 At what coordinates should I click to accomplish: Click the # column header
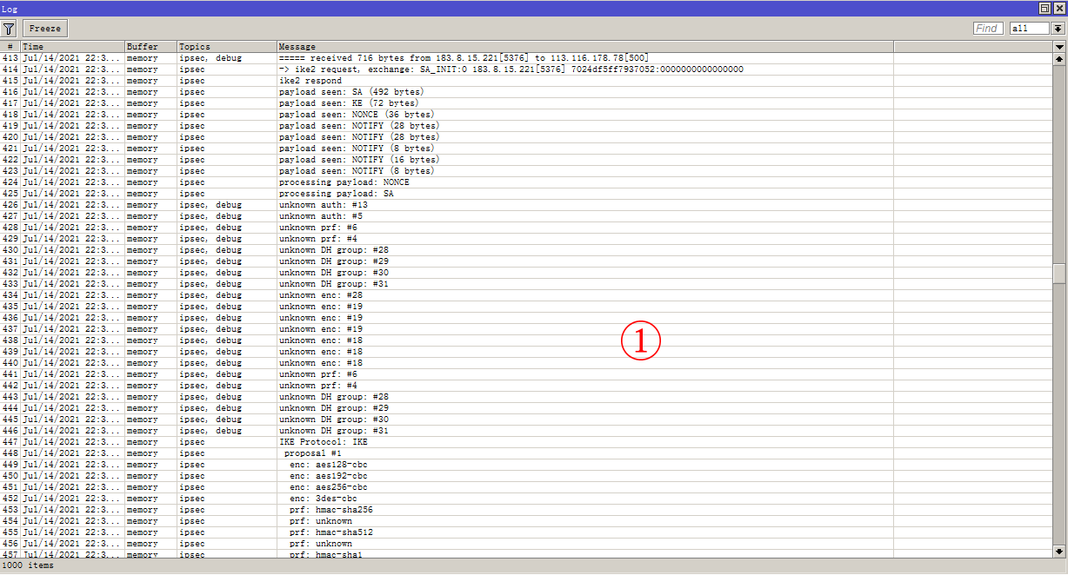point(9,46)
